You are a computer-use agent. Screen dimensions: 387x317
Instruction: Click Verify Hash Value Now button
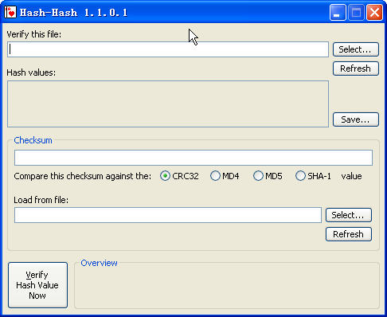(x=37, y=285)
